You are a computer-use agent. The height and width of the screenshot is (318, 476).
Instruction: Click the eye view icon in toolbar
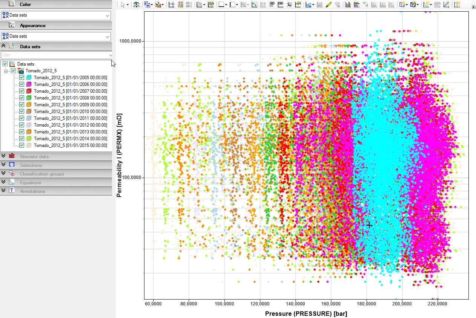click(136, 5)
